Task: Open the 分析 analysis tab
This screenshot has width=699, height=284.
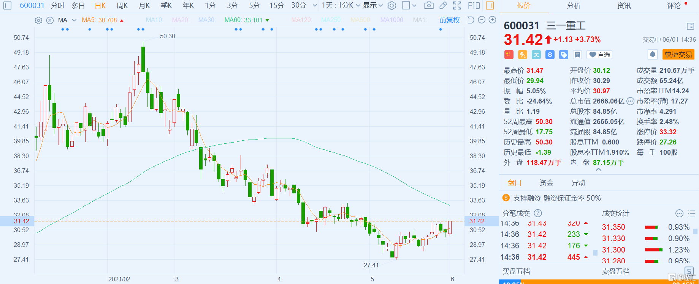Action: point(574,6)
